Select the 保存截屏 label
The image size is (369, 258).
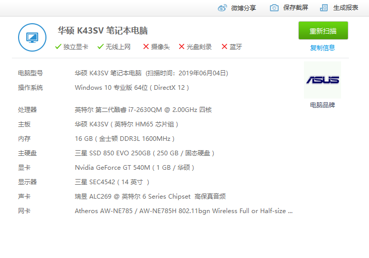296,8
